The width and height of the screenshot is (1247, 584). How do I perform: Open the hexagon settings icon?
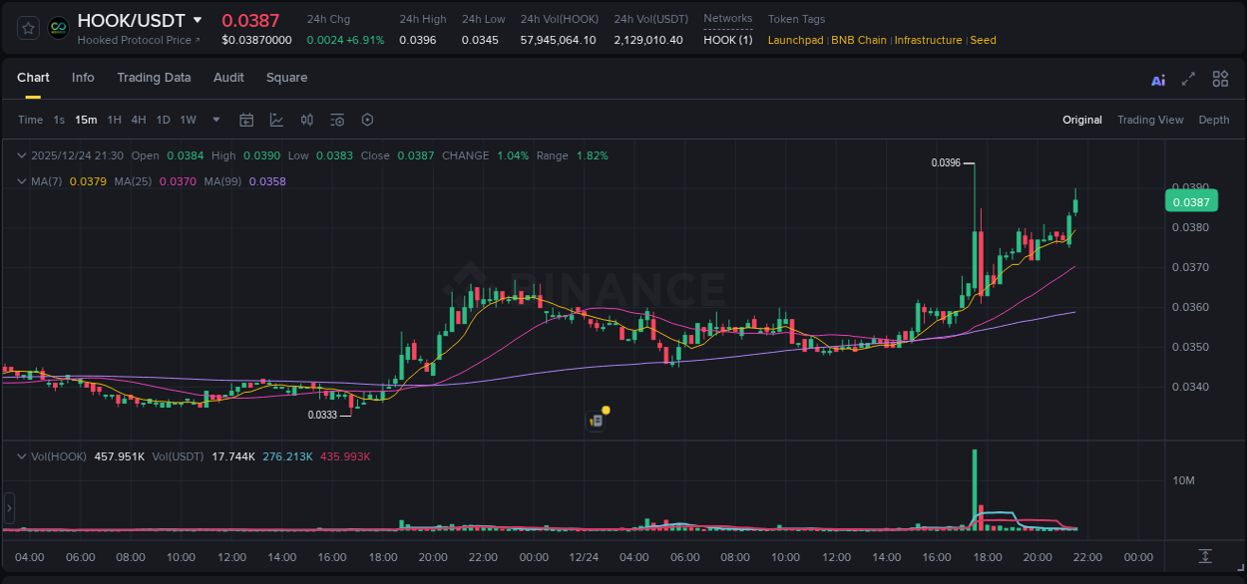click(367, 120)
